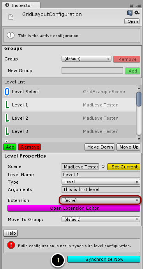Click Open Extension Editor button
143x269 pixels.
pyautogui.click(x=74, y=208)
